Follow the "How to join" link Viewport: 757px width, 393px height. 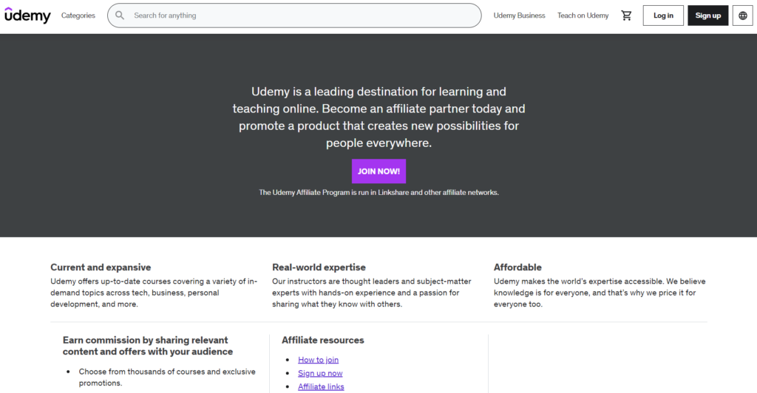tap(318, 360)
